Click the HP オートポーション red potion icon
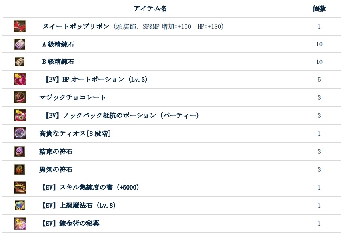The height and width of the screenshot is (236, 343). [x=20, y=79]
